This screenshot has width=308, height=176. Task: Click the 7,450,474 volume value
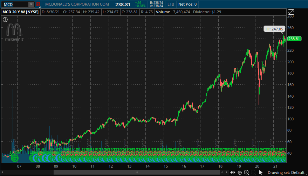click(182, 12)
